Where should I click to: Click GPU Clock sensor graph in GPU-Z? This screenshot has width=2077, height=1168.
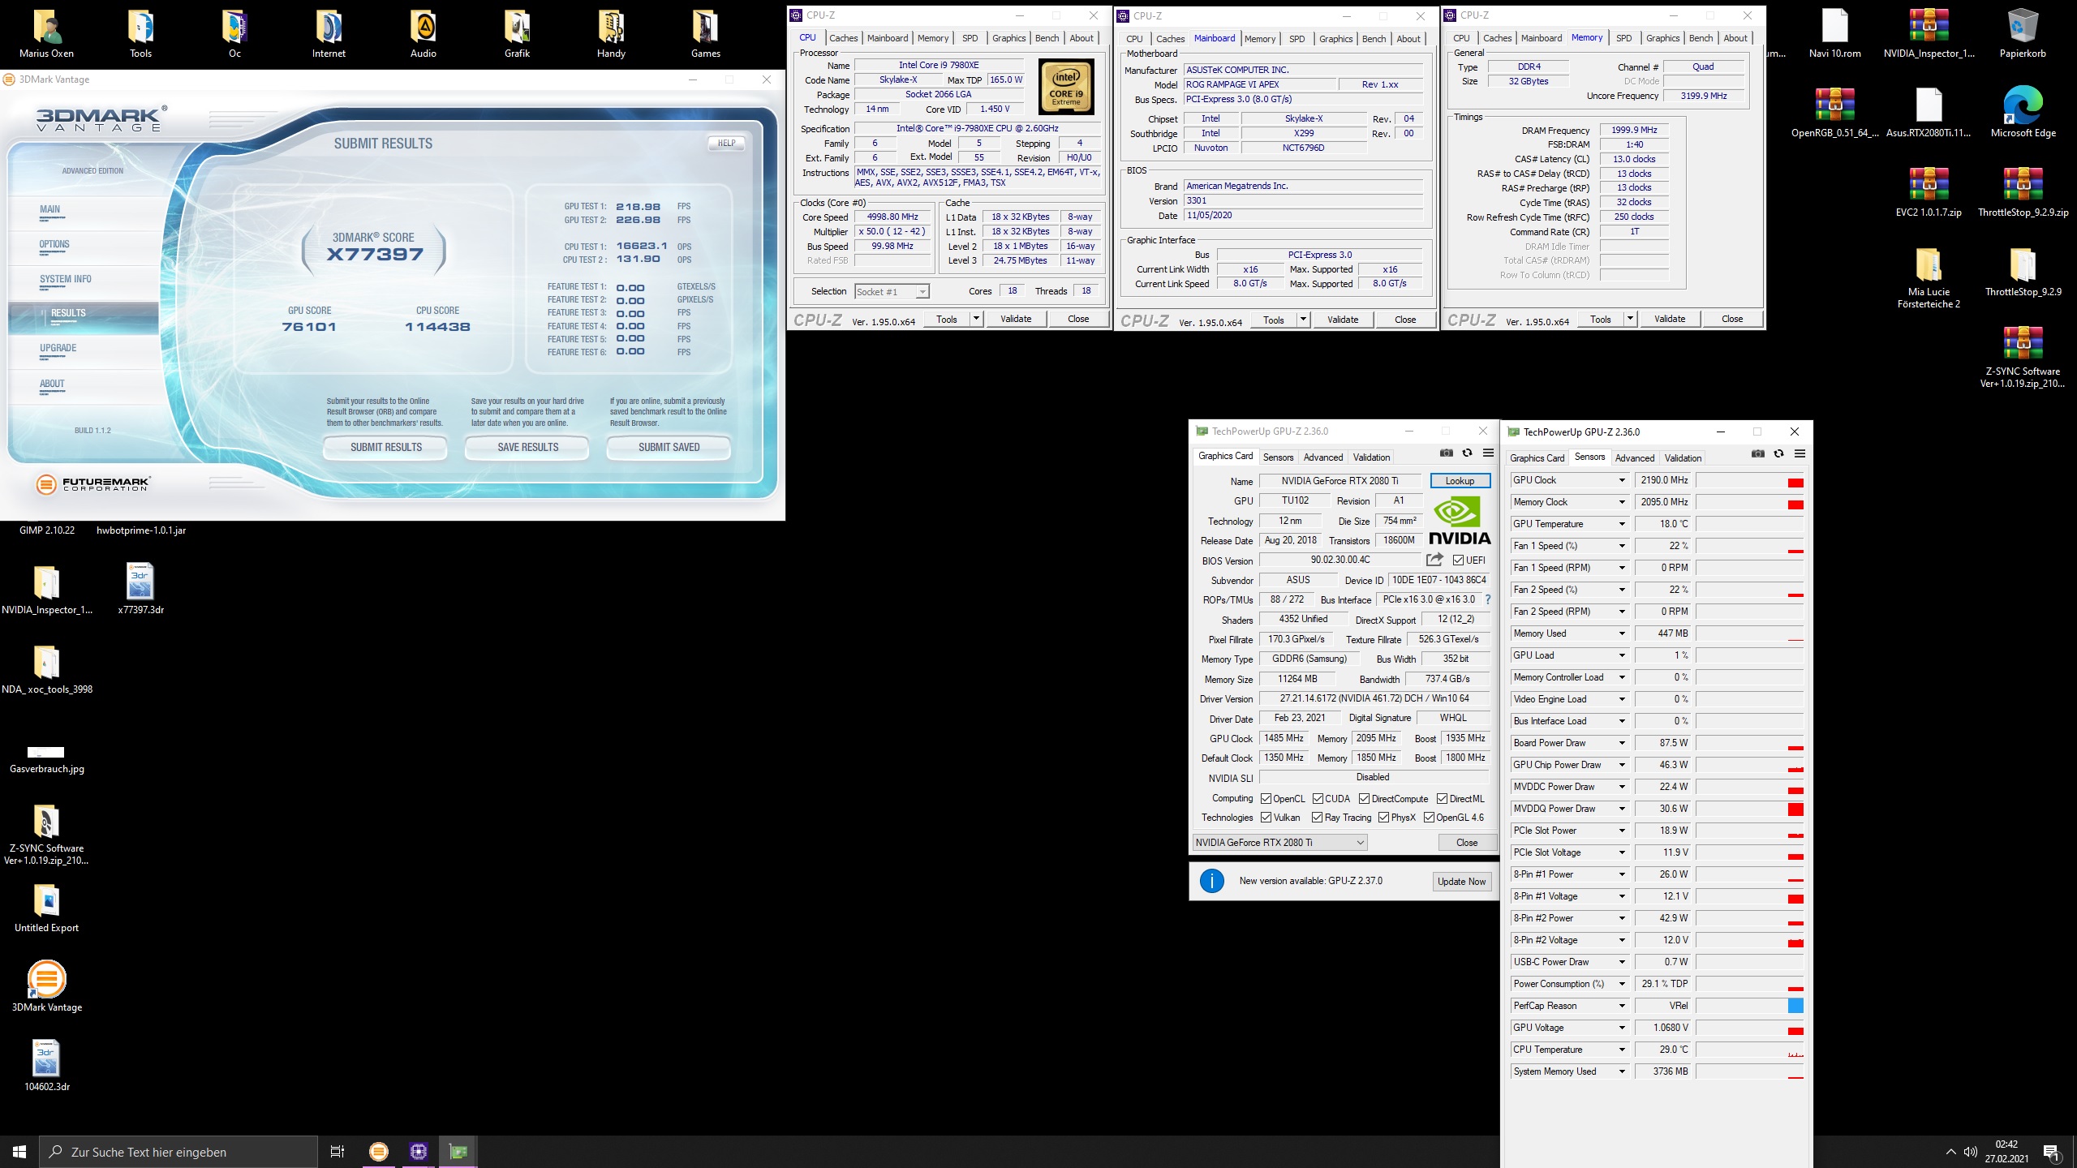pos(1750,480)
